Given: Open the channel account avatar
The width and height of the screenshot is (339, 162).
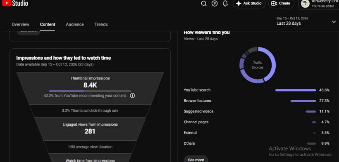Looking at the screenshot, I should [305, 4].
